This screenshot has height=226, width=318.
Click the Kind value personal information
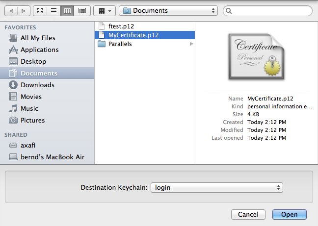click(280, 106)
